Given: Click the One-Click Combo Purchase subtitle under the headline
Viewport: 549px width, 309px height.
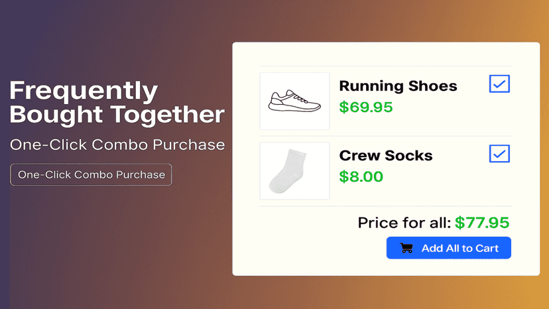Looking at the screenshot, I should point(117,145).
